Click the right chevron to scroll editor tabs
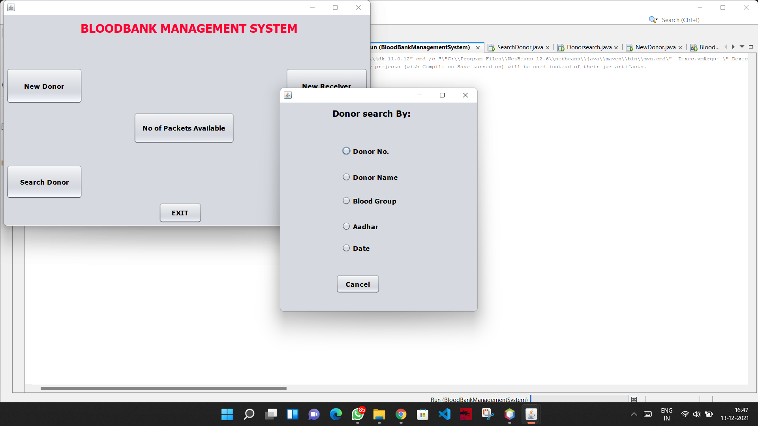The height and width of the screenshot is (426, 758). click(733, 47)
